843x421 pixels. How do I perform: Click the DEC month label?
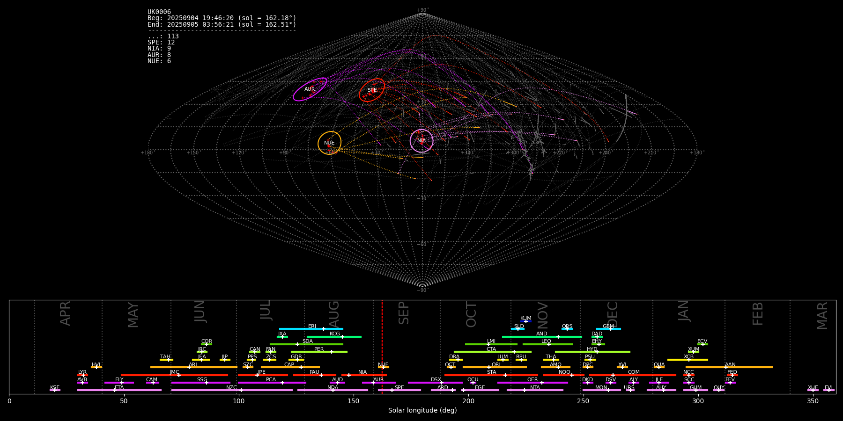tap(613, 315)
